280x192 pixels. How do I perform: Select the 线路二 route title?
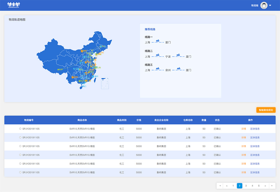point(149,51)
